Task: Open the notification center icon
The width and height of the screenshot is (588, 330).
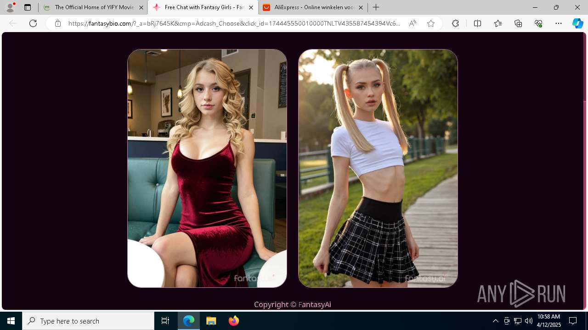Action: [573, 321]
